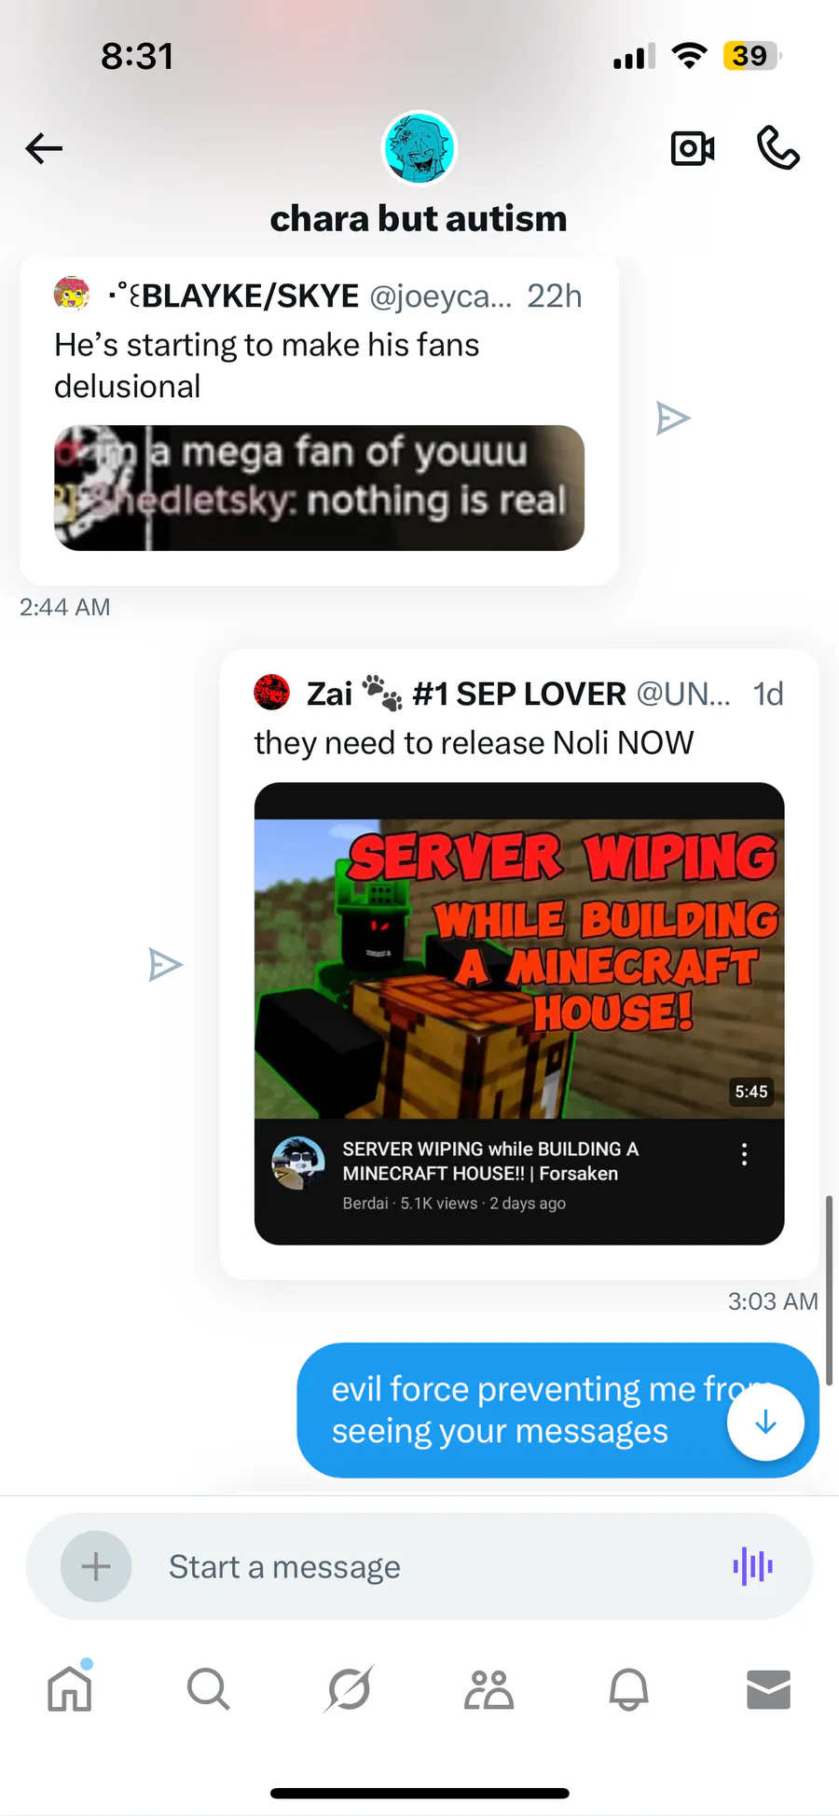The width and height of the screenshot is (839, 1816).
Task: Tap the back arrow to leave chat
Action: pyautogui.click(x=44, y=148)
